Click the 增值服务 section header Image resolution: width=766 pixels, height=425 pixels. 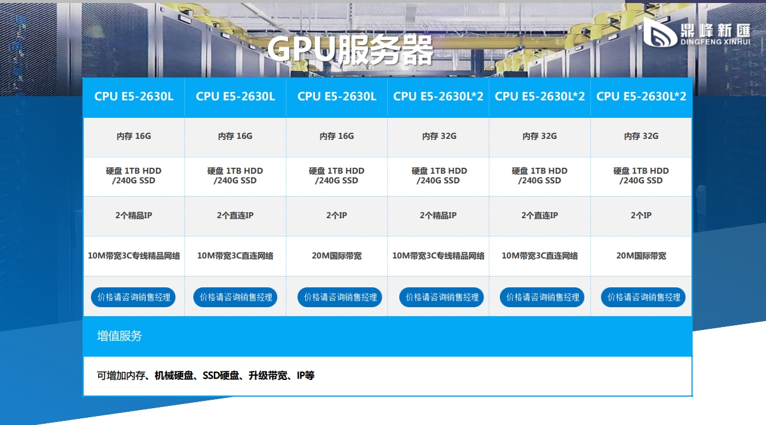(x=118, y=337)
